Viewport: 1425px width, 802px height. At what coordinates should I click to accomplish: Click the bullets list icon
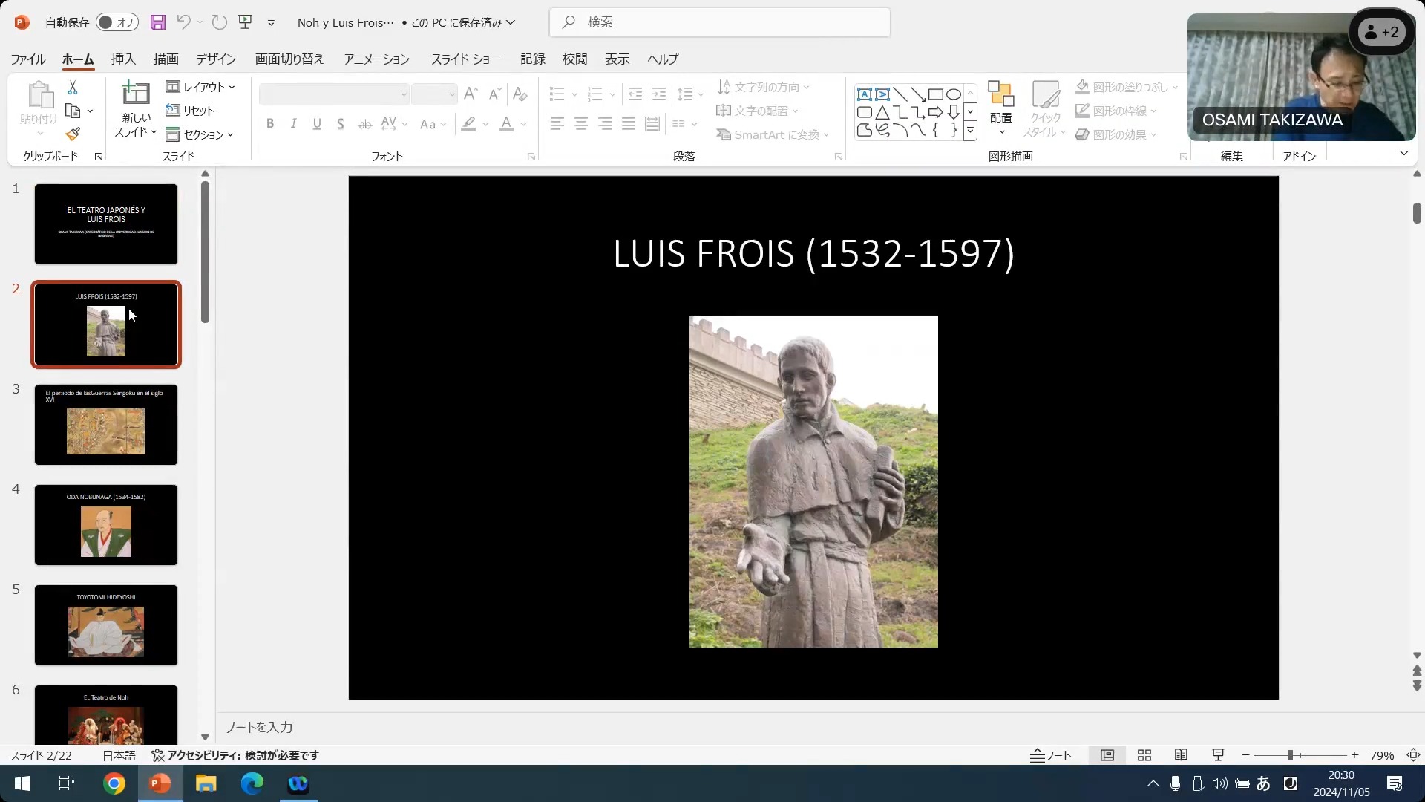557,94
